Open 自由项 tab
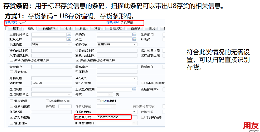Image resolution: width=260 pixels, height=132 pixels. pyautogui.click(x=136, y=28)
